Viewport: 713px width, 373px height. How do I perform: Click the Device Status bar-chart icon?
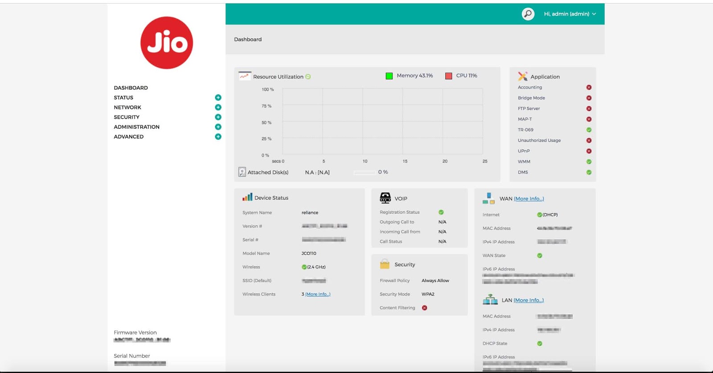coord(247,197)
